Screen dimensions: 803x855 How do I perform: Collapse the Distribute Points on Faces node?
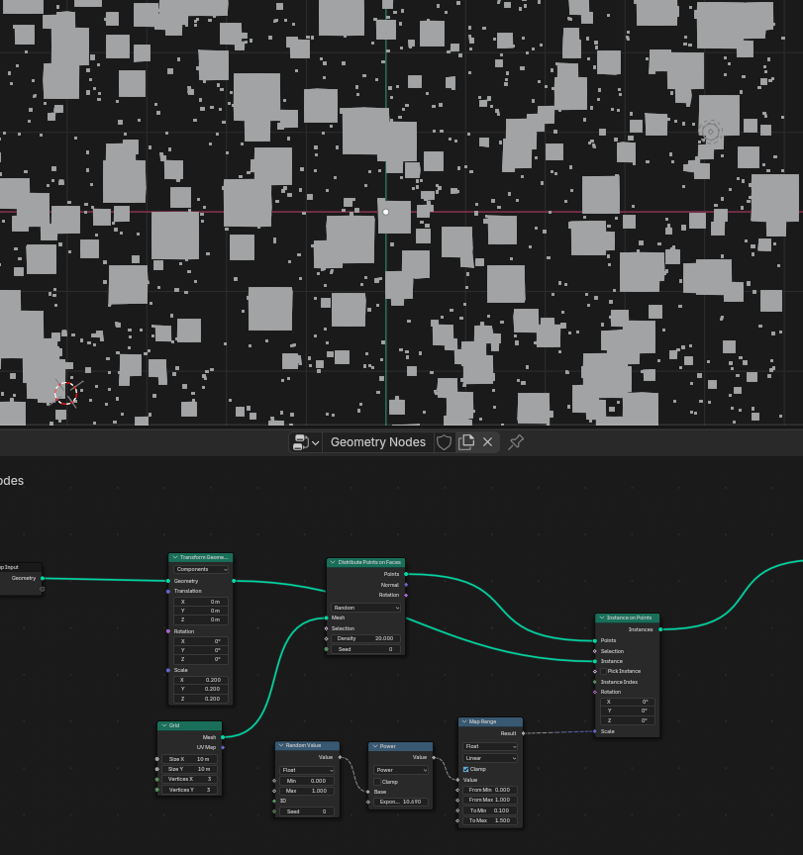tap(333, 562)
